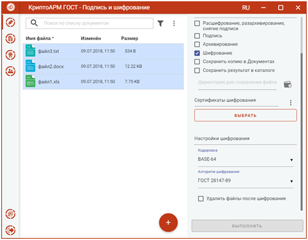Enable Удалить файлы после шифрования checkbox

pos(201,199)
